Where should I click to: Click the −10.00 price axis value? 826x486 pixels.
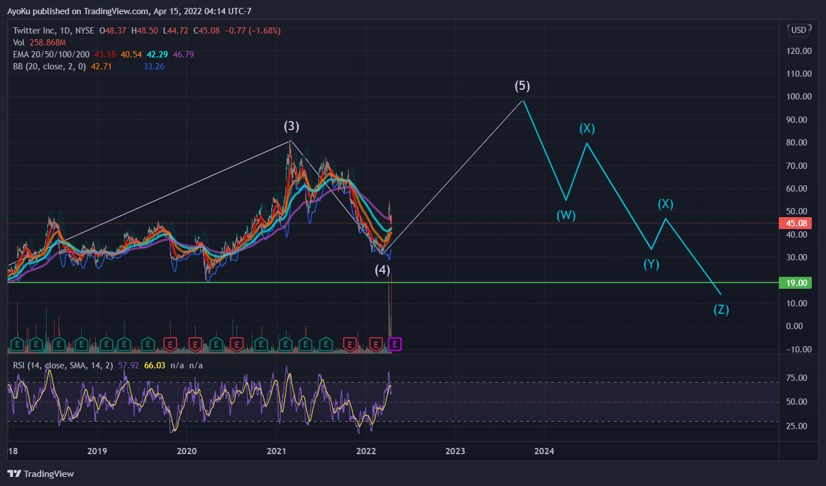(x=798, y=350)
